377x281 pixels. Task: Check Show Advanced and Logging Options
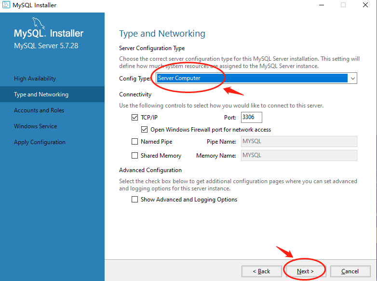click(x=135, y=199)
